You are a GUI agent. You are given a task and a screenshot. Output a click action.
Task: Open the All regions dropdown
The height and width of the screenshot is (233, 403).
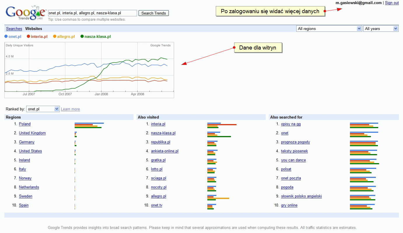[329, 29]
